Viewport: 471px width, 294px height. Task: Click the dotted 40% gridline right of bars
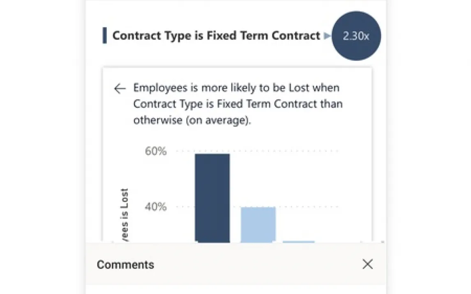[x=308, y=207]
